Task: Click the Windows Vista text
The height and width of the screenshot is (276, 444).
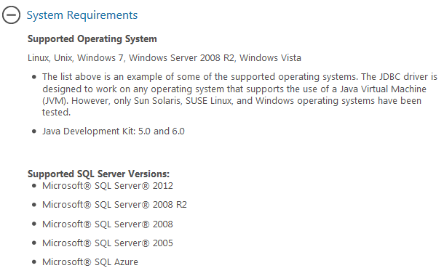Action: coord(270,58)
